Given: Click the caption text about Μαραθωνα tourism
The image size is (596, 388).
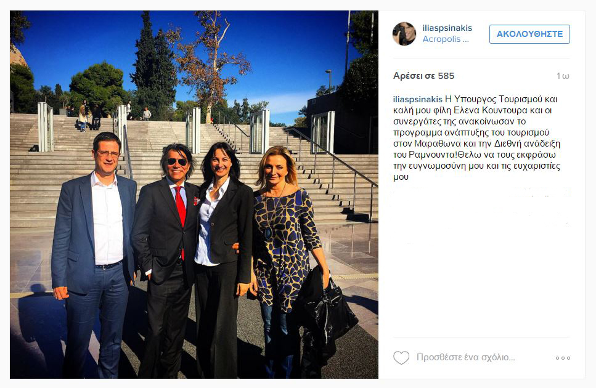Looking at the screenshot, I should (x=476, y=138).
